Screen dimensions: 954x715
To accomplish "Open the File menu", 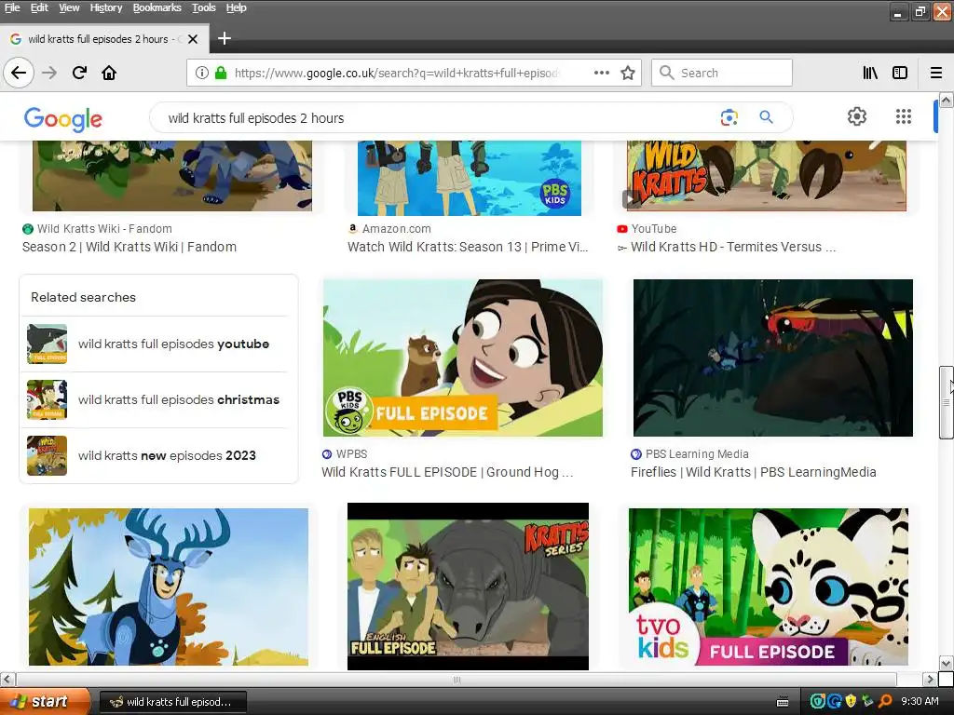I will point(12,7).
